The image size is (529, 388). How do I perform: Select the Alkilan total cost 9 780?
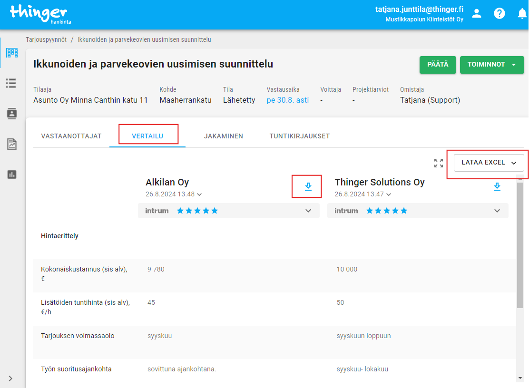(x=156, y=269)
